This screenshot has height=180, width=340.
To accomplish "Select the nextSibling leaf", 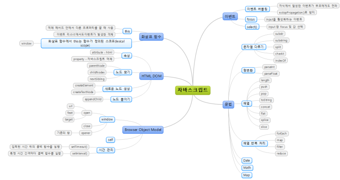I will pyautogui.click(x=97, y=79).
